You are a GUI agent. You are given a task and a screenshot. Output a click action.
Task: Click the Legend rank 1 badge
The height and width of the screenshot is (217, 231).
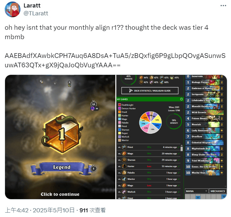pos(62,133)
